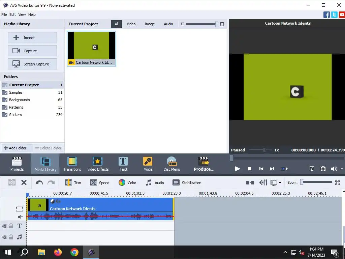The height and width of the screenshot is (259, 345).
Task: Select the Stickers folder
Action: 32,115
